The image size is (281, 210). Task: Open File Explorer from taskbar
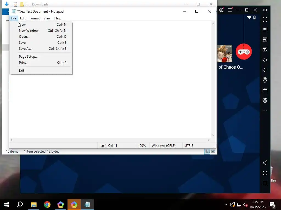pyautogui.click(x=33, y=205)
